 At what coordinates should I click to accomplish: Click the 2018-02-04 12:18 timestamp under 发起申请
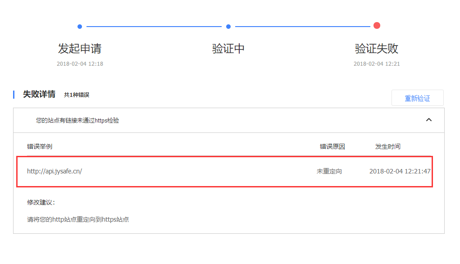click(80, 64)
